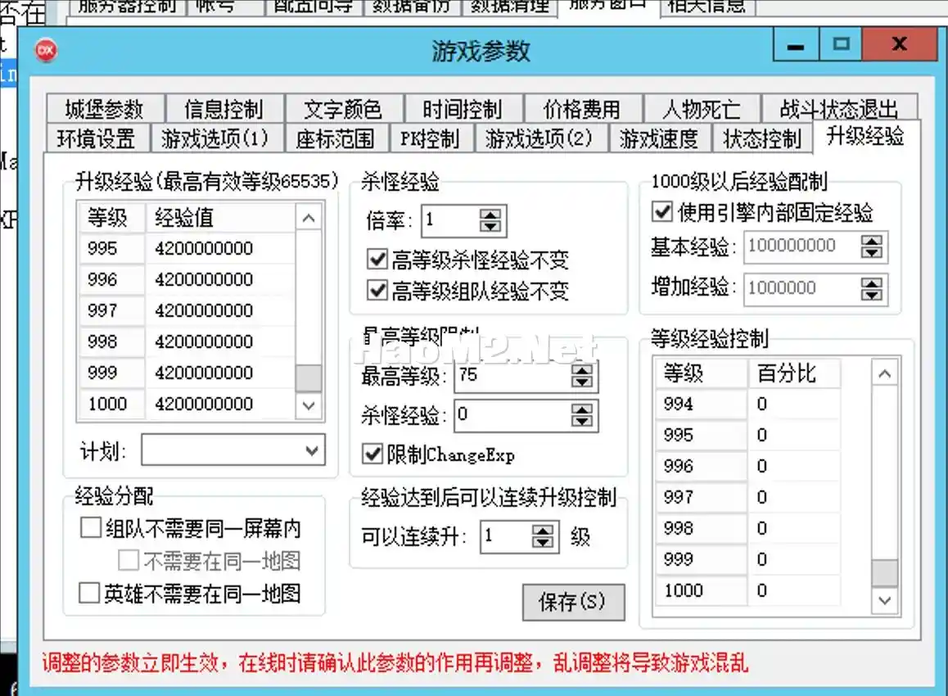Image resolution: width=948 pixels, height=696 pixels.
Task: Select the 升级经验 tab
Action: 865,136
